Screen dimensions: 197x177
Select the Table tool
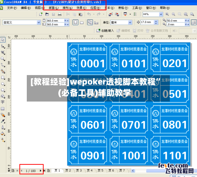(x=3, y=109)
